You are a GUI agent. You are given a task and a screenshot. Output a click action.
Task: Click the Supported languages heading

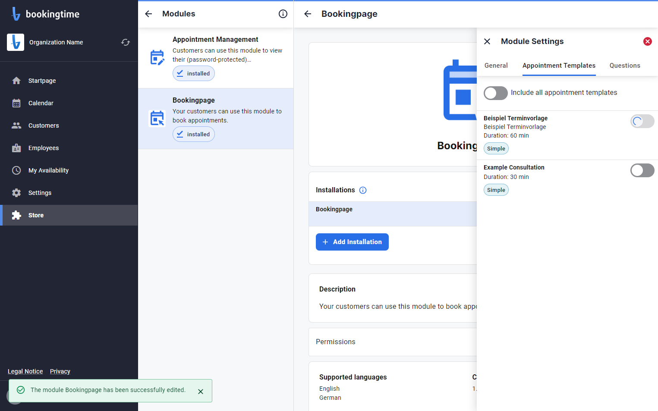pos(353,377)
